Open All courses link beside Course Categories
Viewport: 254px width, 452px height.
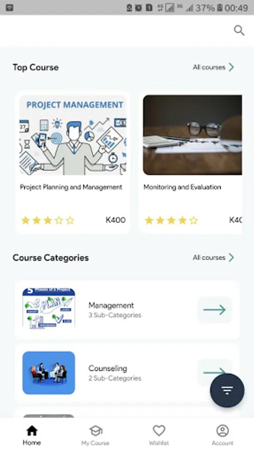[209, 258]
